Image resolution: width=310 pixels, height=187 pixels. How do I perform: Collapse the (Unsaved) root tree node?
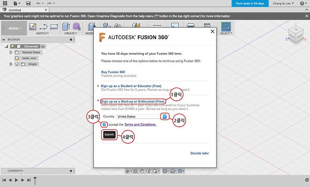coord(6,46)
